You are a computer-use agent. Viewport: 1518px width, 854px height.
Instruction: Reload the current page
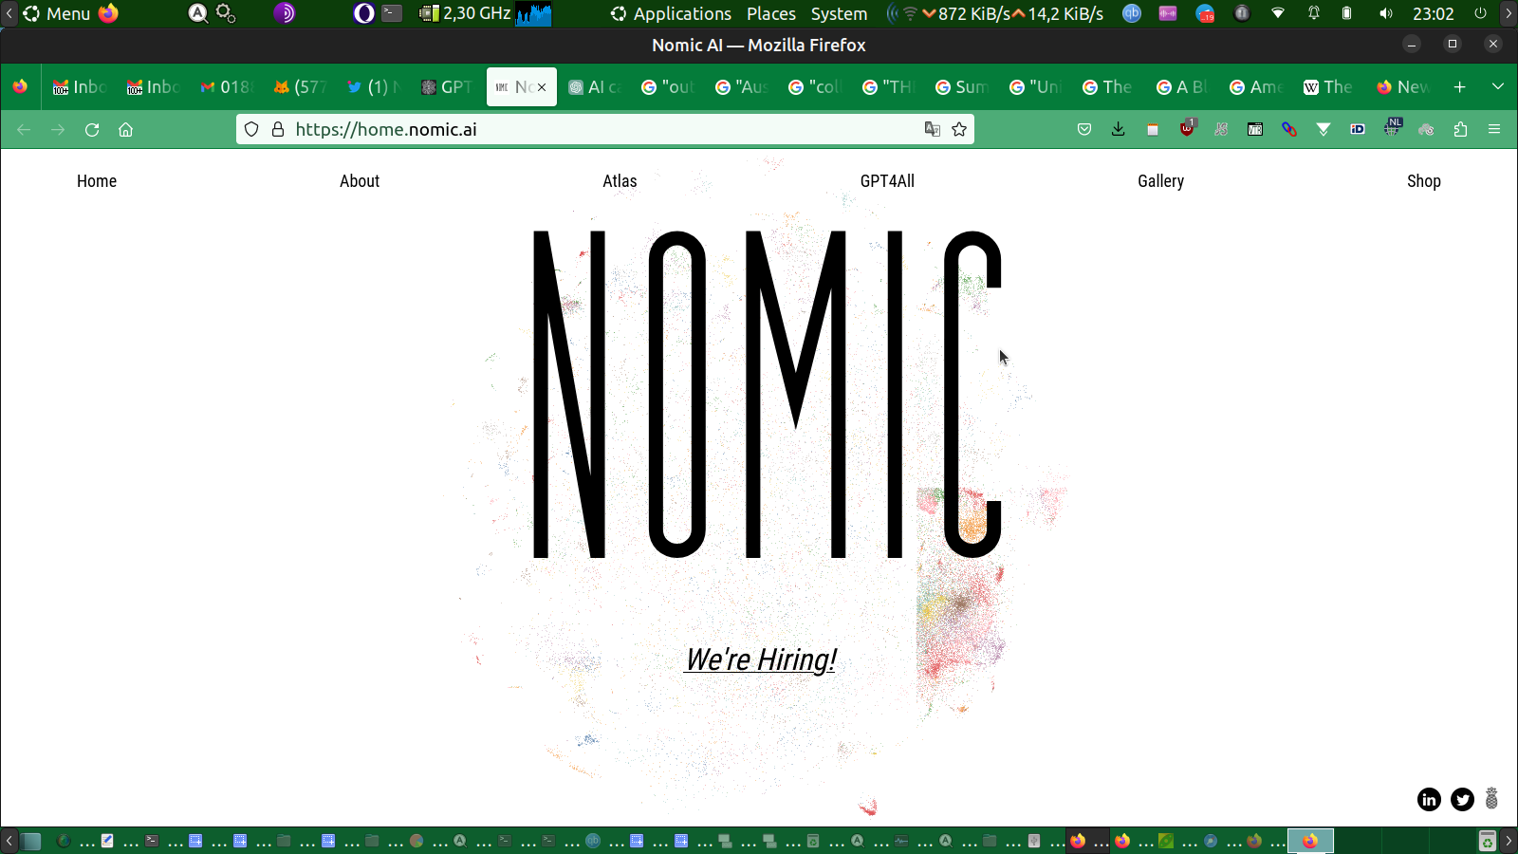coord(92,130)
